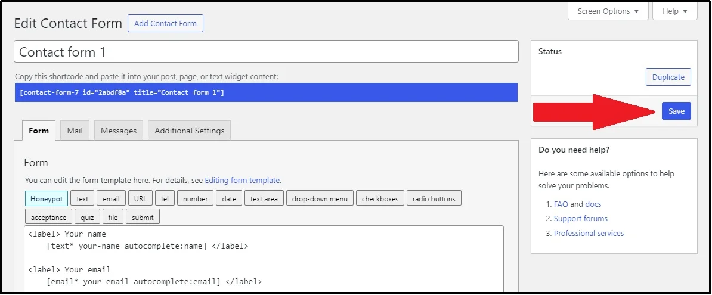Add a drop-down menu tag
This screenshot has height=295, width=712.
[320, 199]
